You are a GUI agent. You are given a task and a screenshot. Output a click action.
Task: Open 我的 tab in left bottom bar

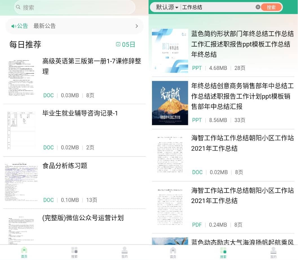[x=125, y=252]
